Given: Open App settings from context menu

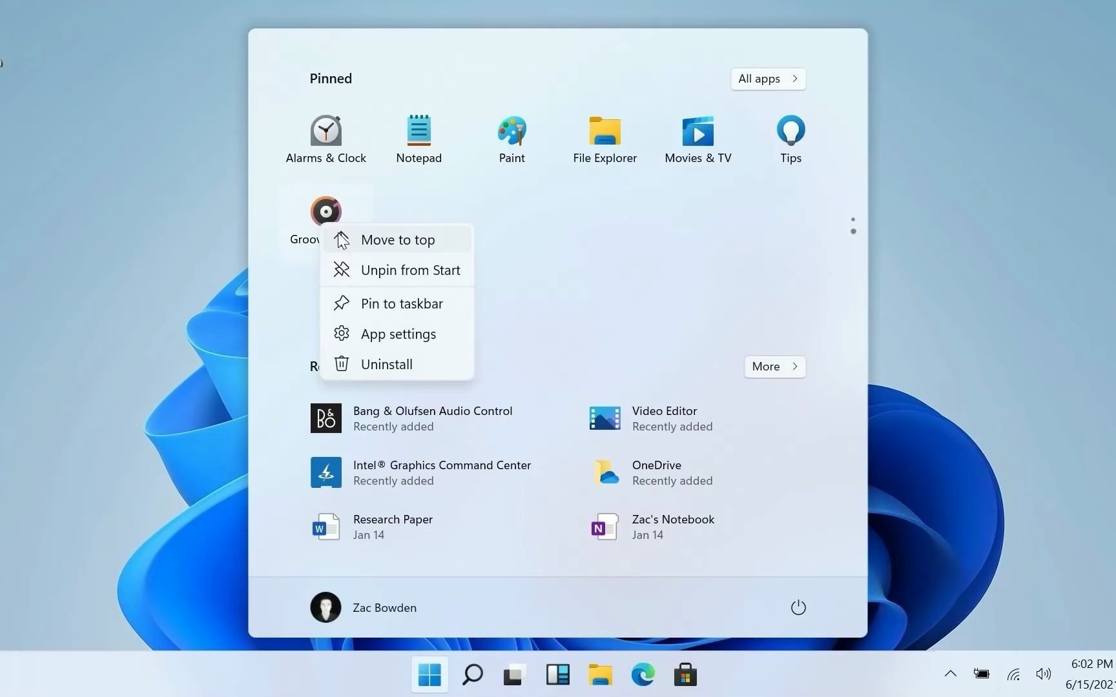Looking at the screenshot, I should pyautogui.click(x=397, y=334).
